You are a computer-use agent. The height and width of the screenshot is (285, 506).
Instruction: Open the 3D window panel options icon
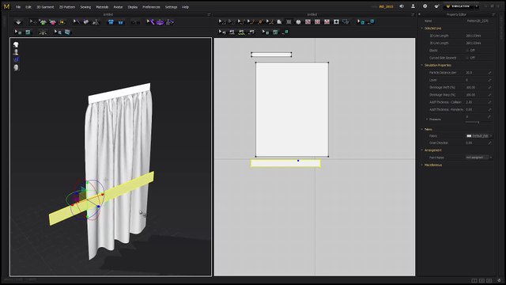[209, 14]
